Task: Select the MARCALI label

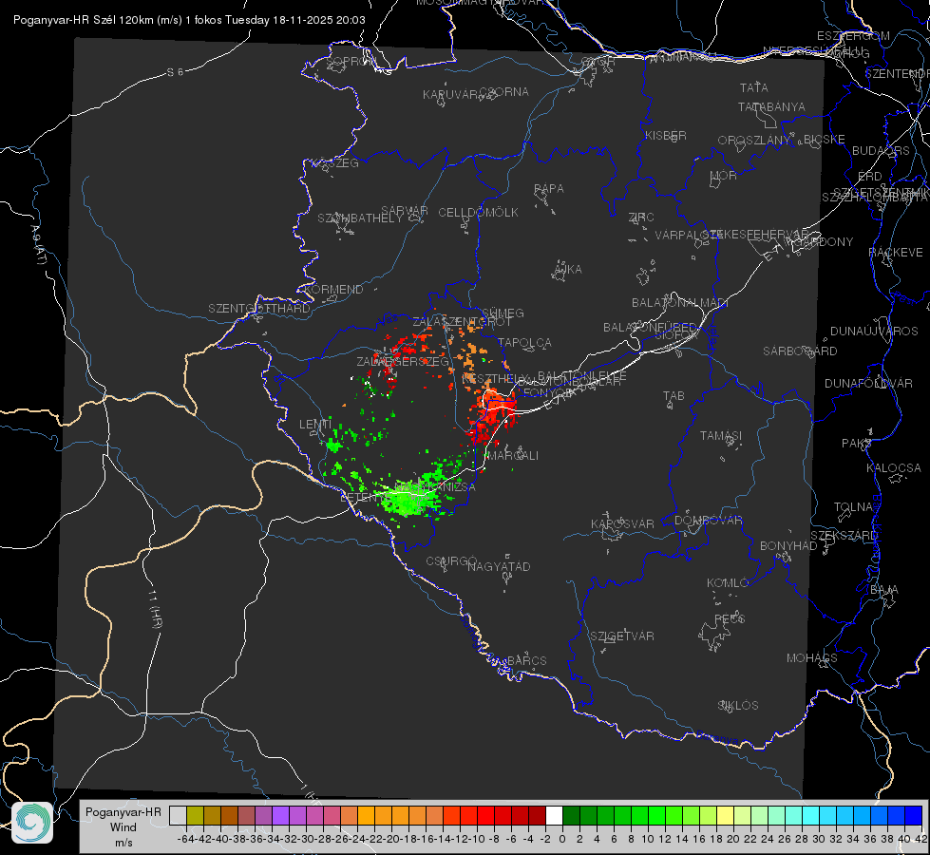Action: pos(512,456)
